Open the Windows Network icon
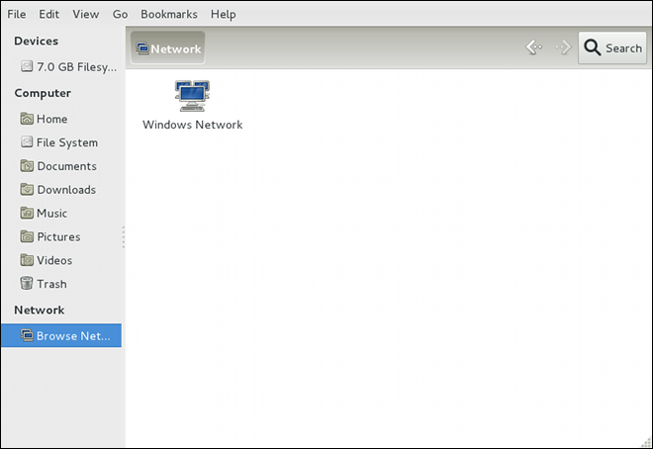 (x=192, y=97)
